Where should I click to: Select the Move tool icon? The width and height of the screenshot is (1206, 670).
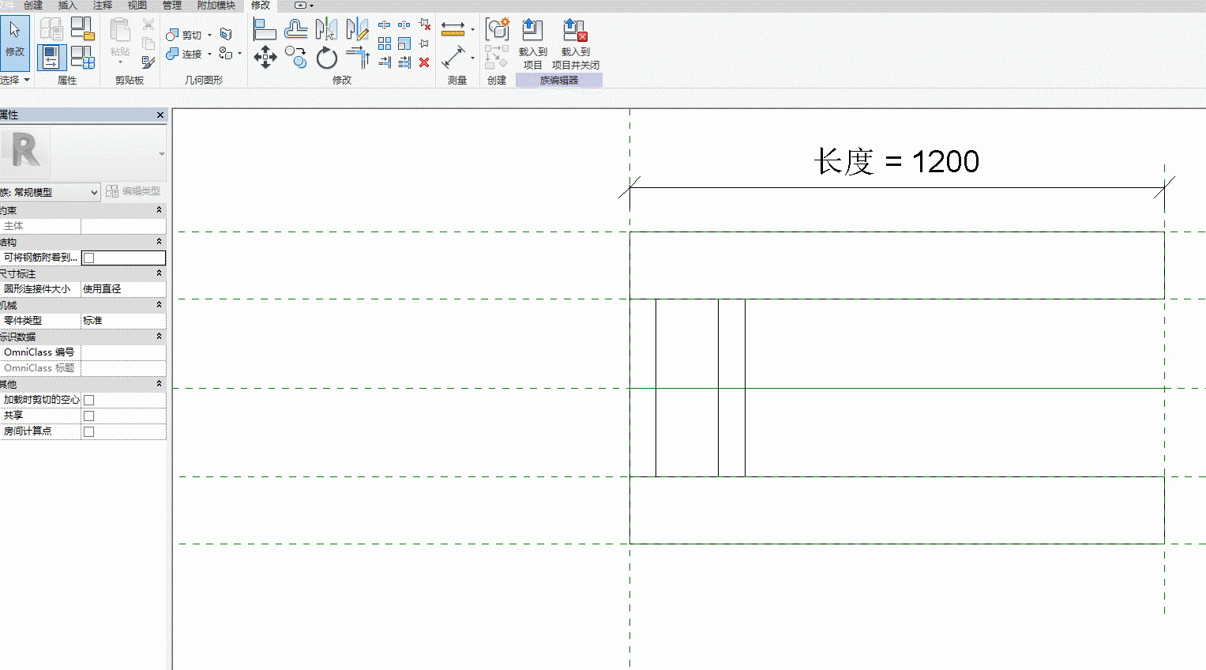[x=265, y=57]
